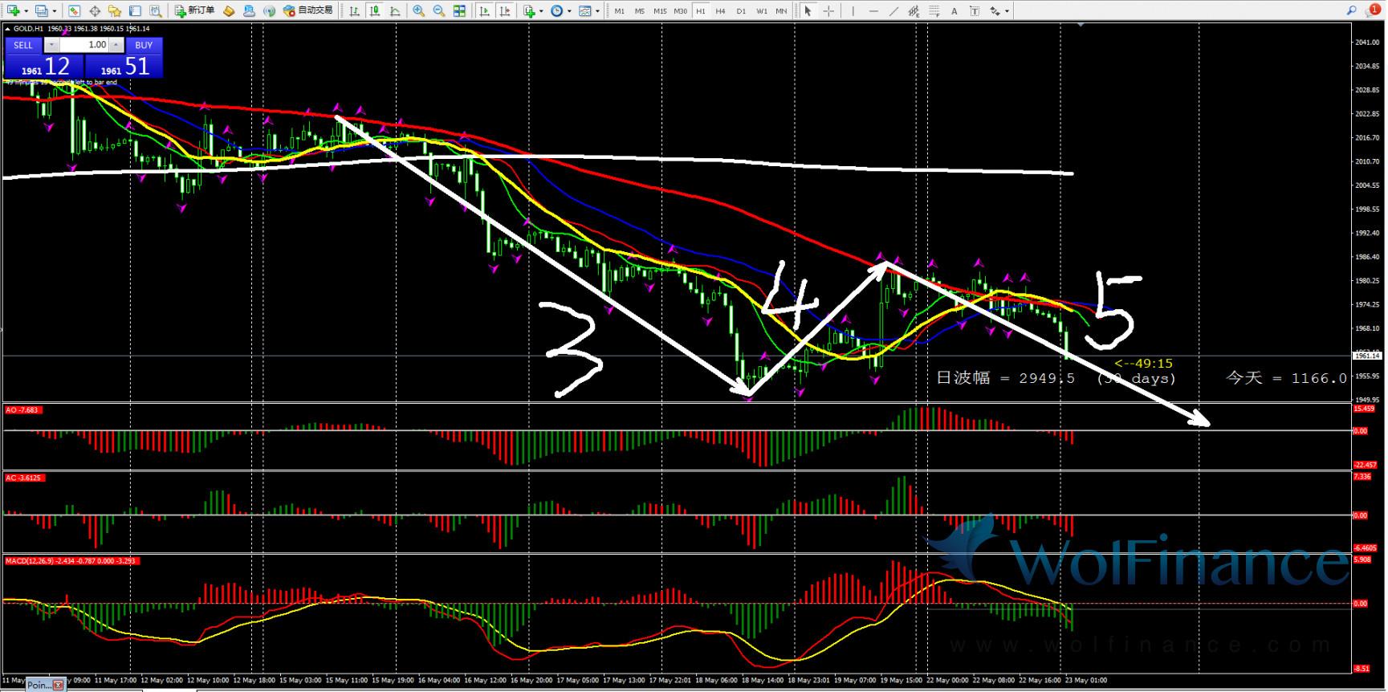Select the Fibonacci retracement tool
Image resolution: width=1388 pixels, height=692 pixels.
pos(934,10)
